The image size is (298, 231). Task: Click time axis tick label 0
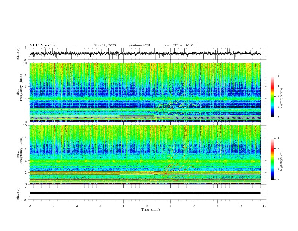30,206
